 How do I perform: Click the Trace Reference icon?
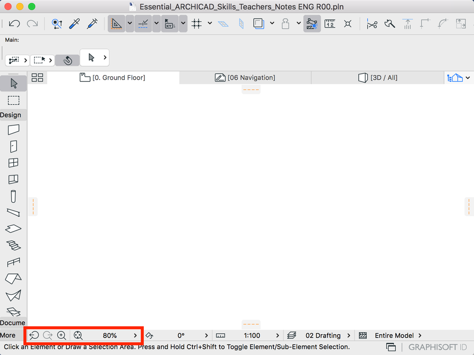(259, 24)
